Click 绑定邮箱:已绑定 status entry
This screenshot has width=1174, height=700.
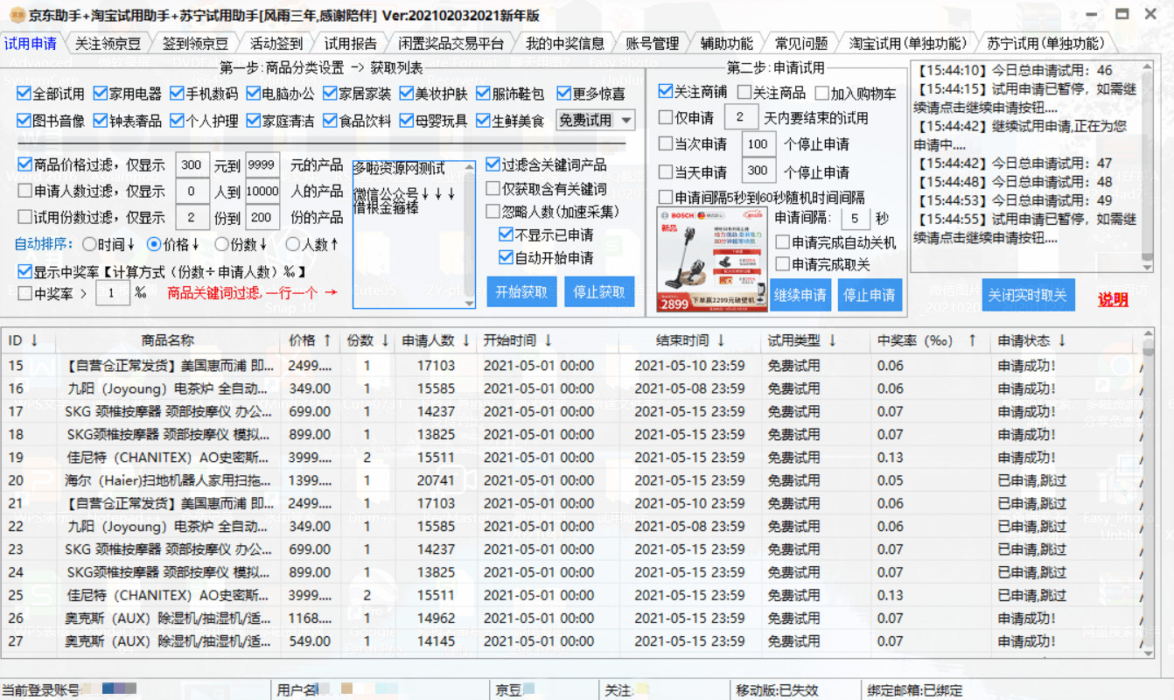pos(915,690)
